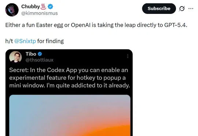Click the 'h/t' line of text

pos(34,41)
